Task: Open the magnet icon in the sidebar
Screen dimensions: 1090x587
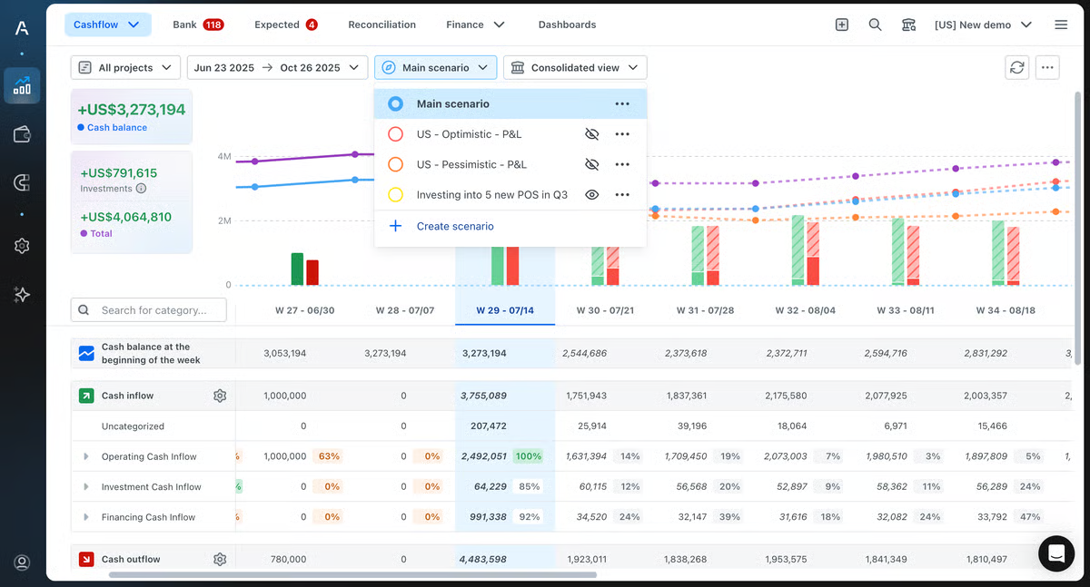Action: tap(22, 181)
